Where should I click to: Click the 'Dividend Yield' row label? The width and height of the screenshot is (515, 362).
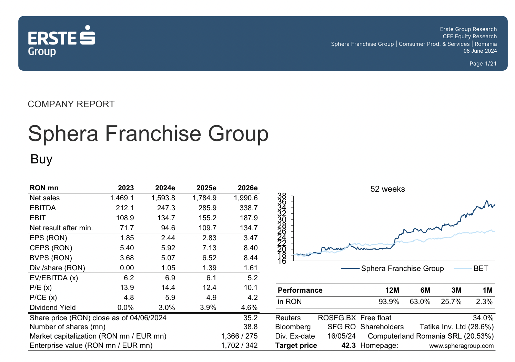[53, 308]
